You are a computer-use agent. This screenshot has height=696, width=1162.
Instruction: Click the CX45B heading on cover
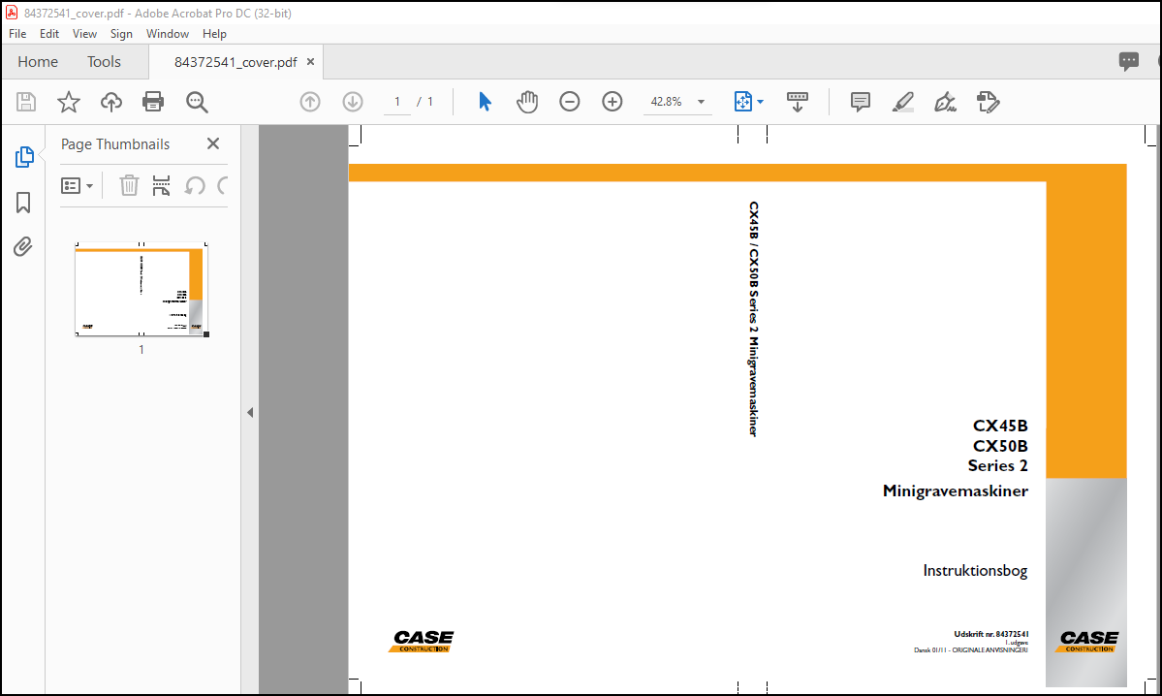(x=1000, y=426)
